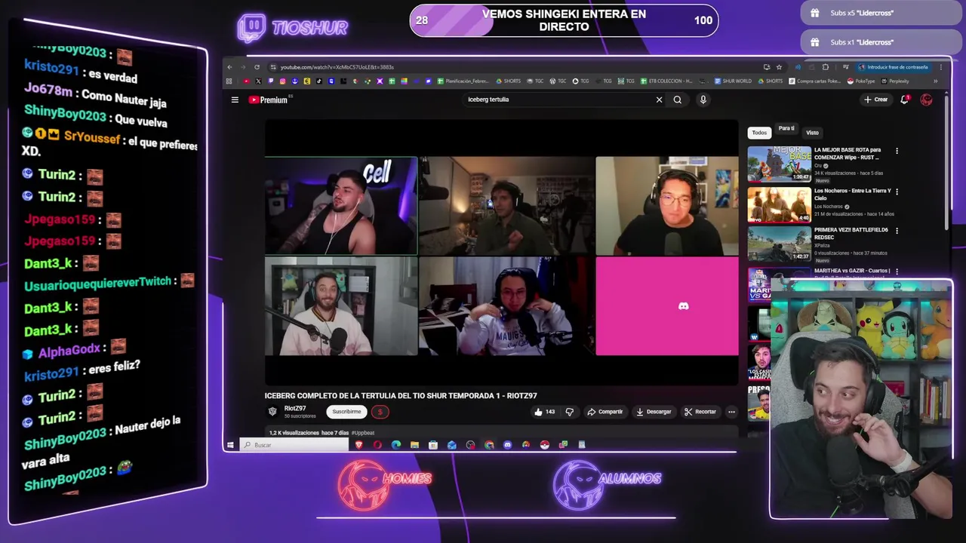Open the Windows Start menu
Viewport: 966px width, 543px height.
click(x=230, y=445)
